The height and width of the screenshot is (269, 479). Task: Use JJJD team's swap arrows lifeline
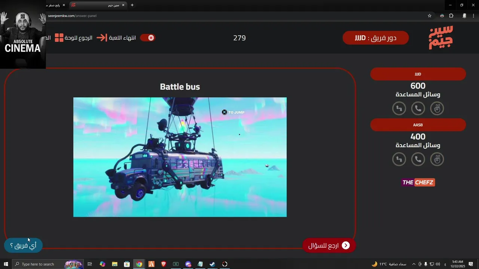399,108
